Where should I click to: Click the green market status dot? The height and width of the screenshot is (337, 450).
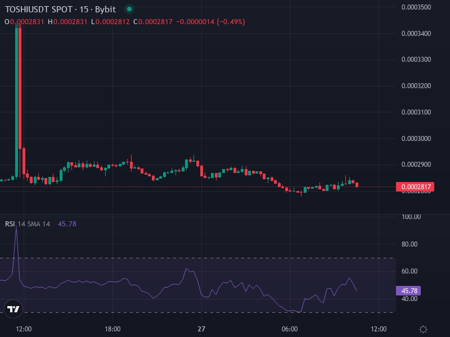point(129,9)
